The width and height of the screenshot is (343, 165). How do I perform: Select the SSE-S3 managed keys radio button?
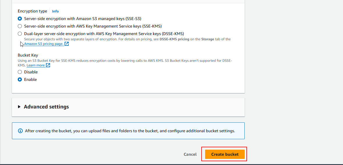[20, 19]
